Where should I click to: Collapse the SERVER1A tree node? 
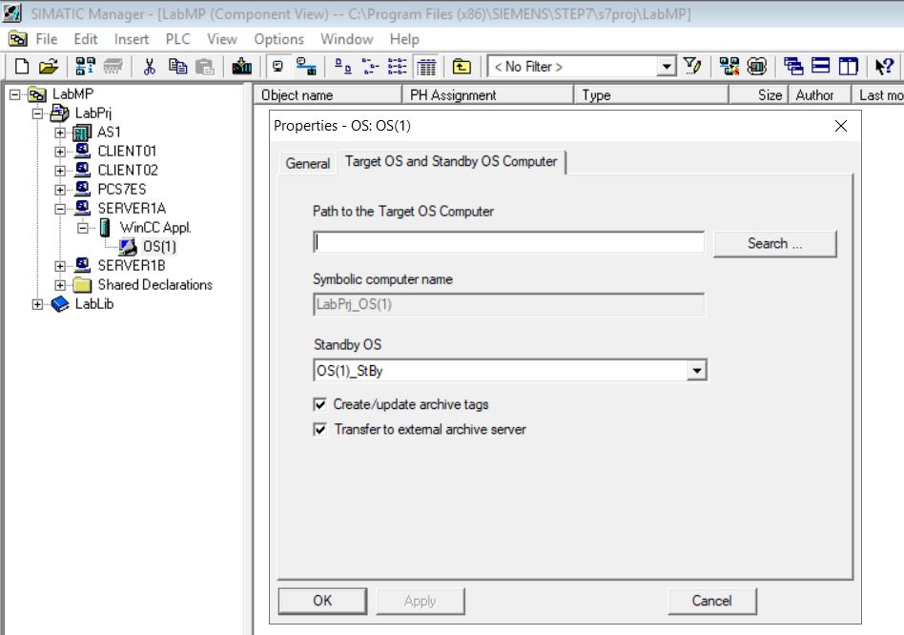pos(60,209)
